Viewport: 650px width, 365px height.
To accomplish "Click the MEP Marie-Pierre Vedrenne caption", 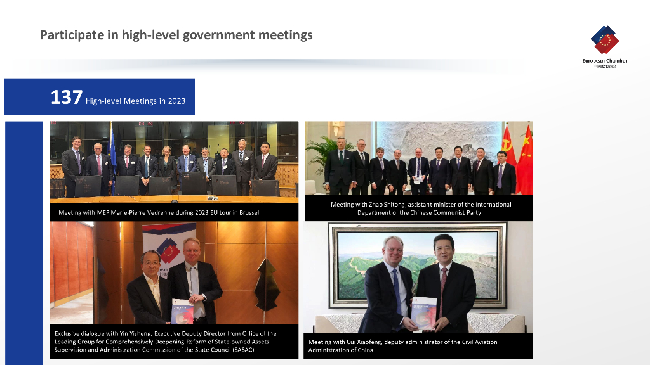I will (159, 212).
